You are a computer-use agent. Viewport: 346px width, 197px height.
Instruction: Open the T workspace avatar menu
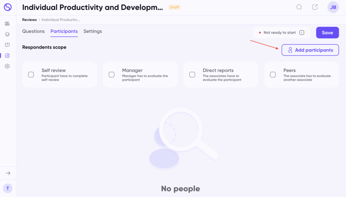coord(8,188)
